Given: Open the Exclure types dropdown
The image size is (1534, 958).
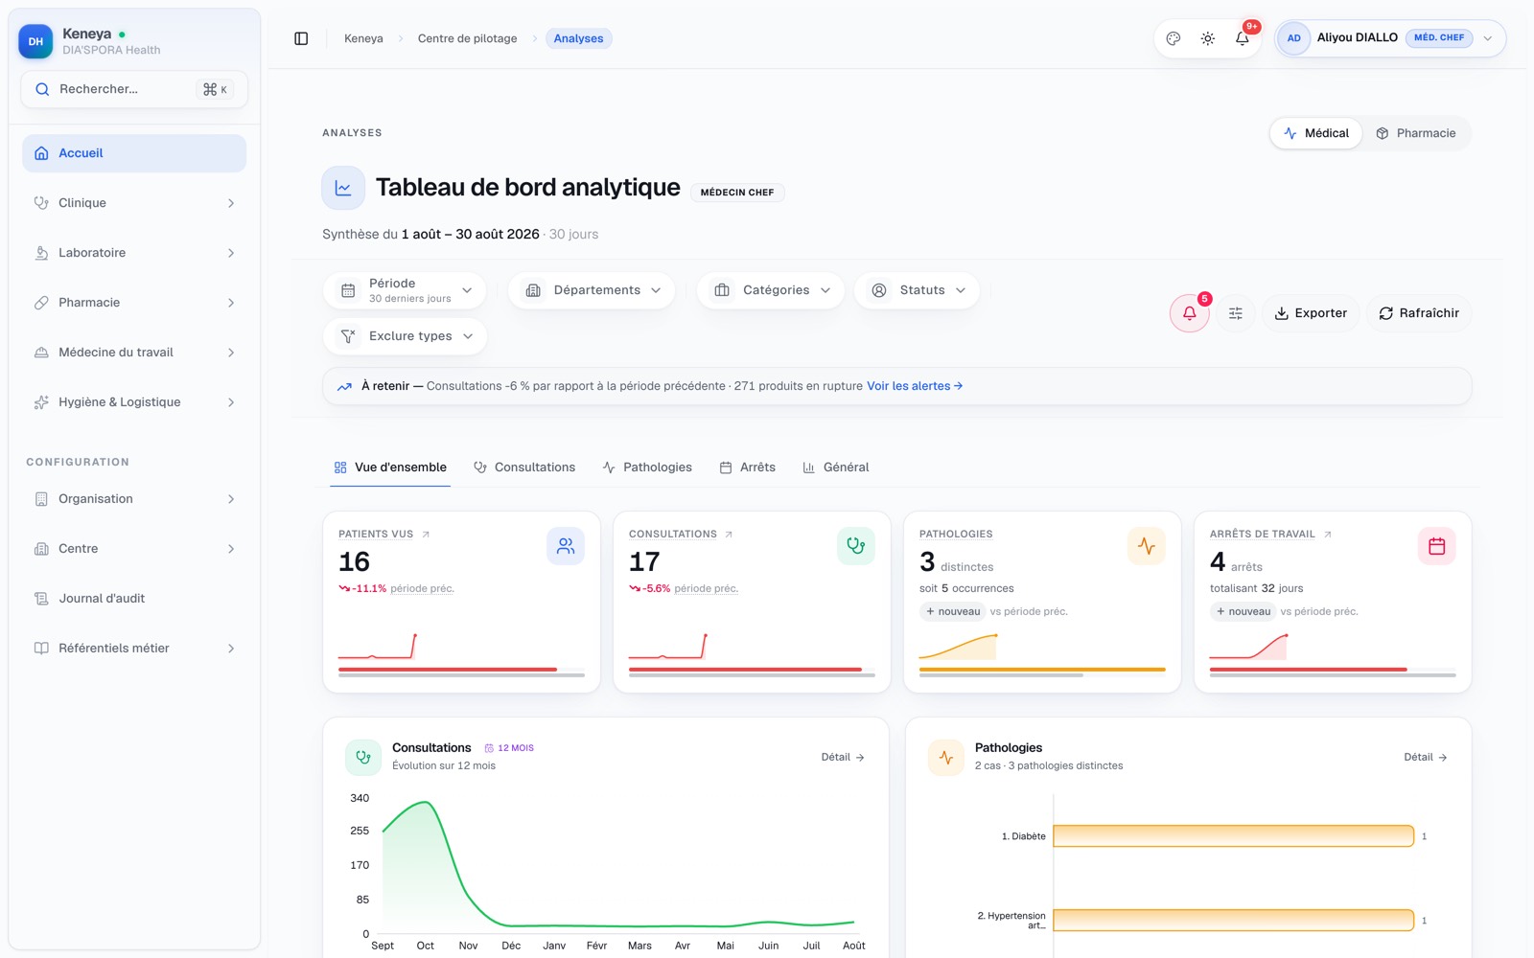Looking at the screenshot, I should click(406, 336).
